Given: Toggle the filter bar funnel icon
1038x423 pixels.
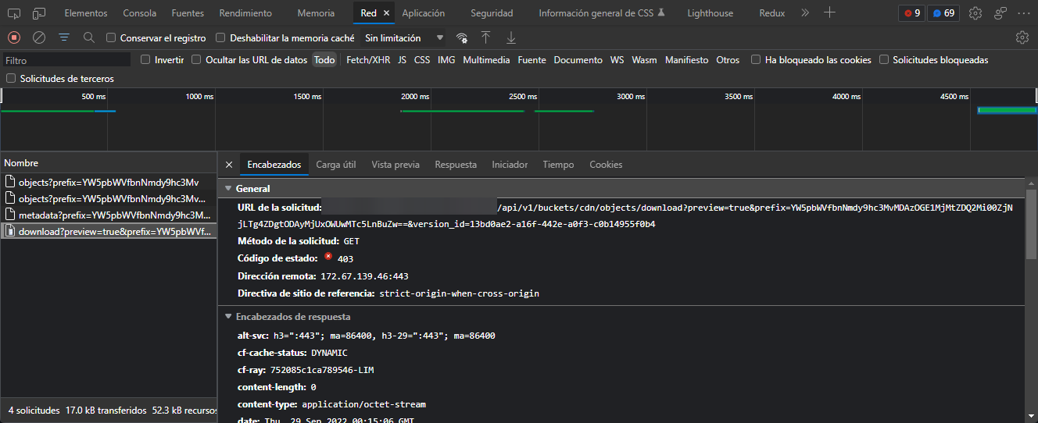Looking at the screenshot, I should pos(64,37).
